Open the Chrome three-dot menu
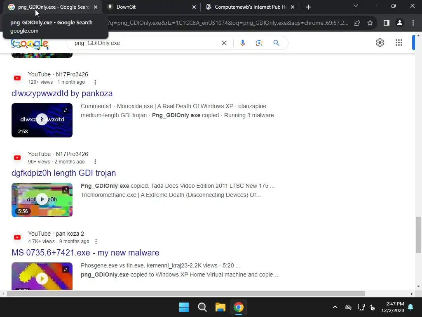The width and height of the screenshot is (422, 317). [413, 23]
